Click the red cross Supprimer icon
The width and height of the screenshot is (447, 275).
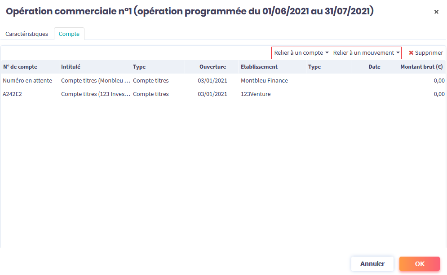tap(411, 53)
